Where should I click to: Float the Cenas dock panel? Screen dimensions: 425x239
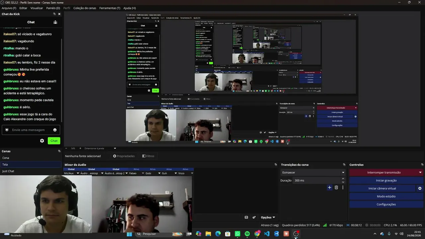59,151
